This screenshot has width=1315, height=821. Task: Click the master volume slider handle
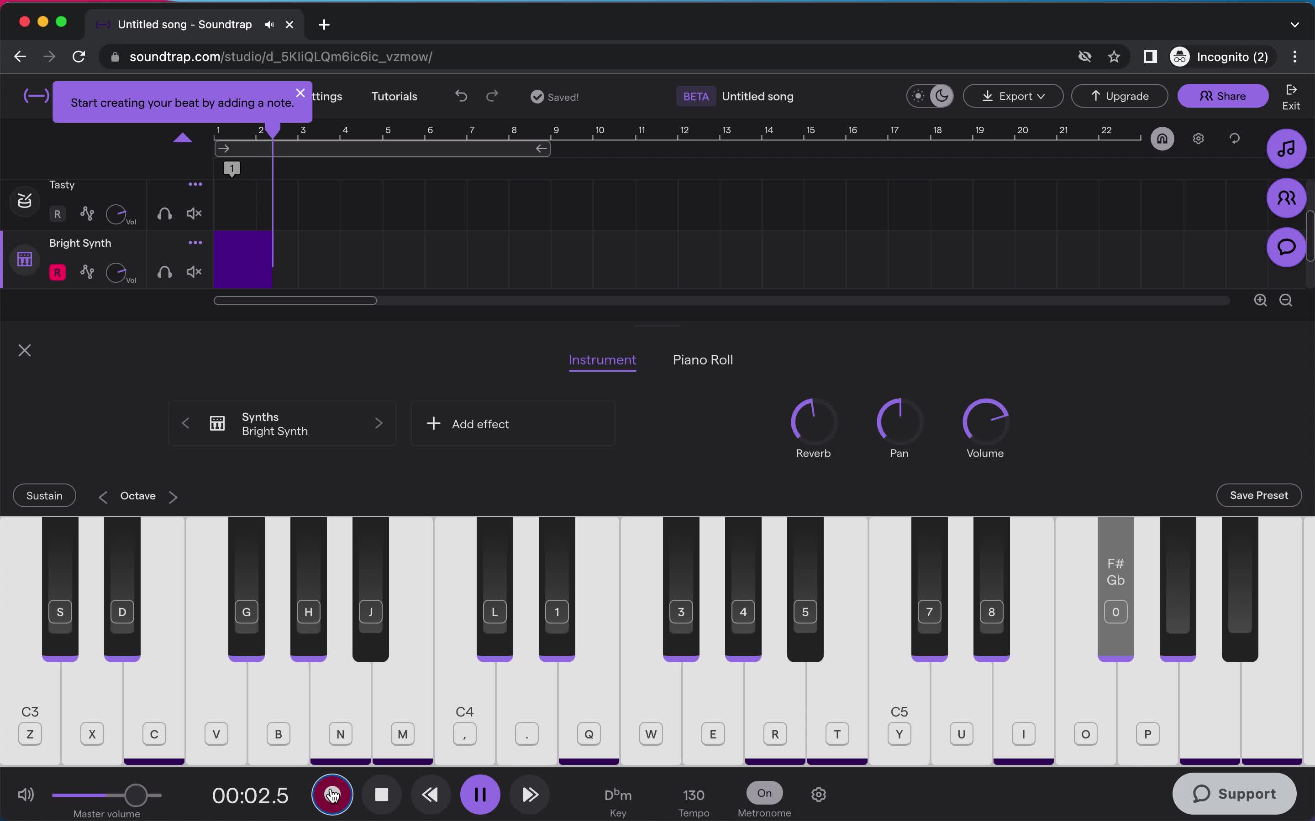point(136,795)
